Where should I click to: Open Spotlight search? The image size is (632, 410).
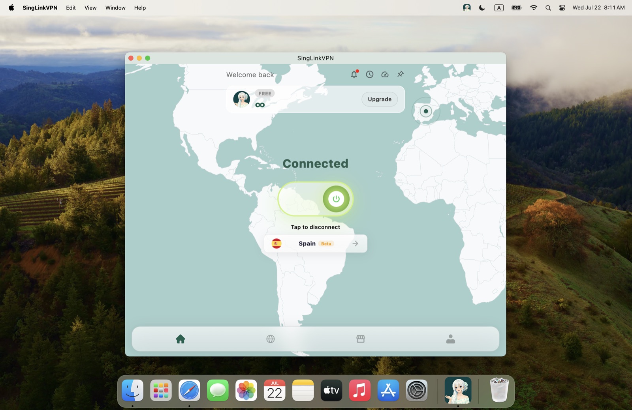pos(548,7)
